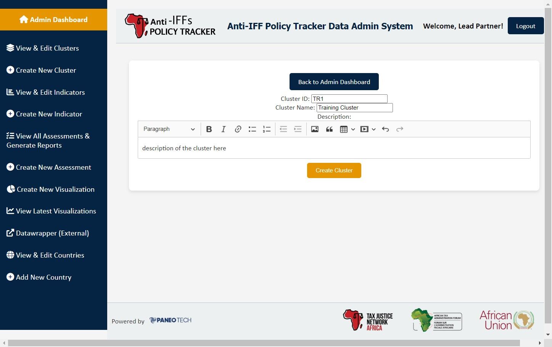Increase indent in the description editor
Viewport: 552px width, 347px height.
tap(298, 129)
